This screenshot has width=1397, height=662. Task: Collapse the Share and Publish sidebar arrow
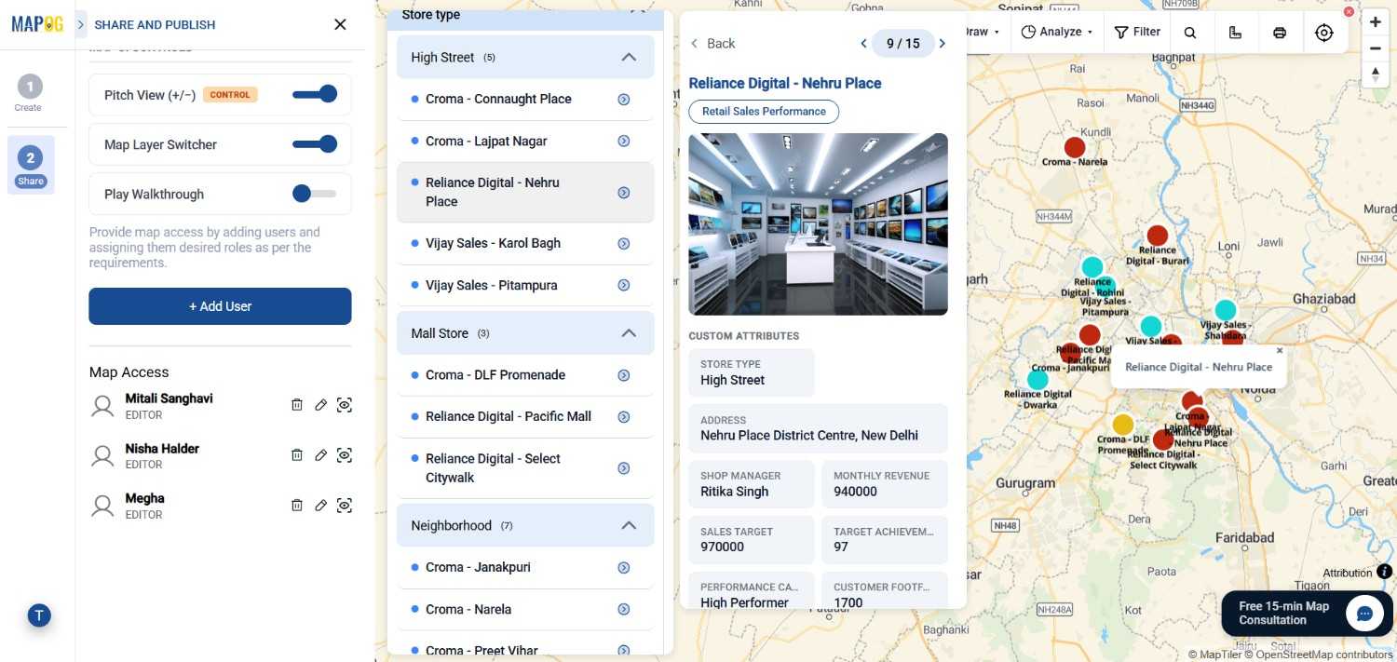(x=81, y=24)
